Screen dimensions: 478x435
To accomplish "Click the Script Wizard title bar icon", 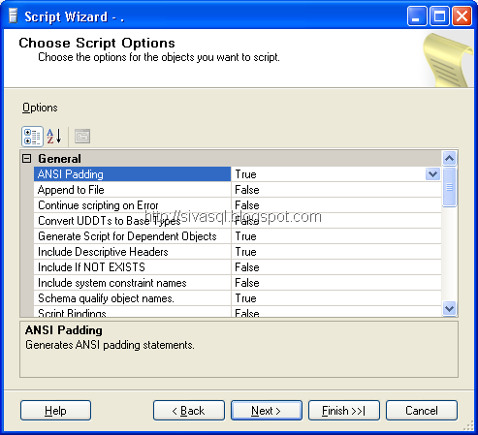I will pos(13,16).
